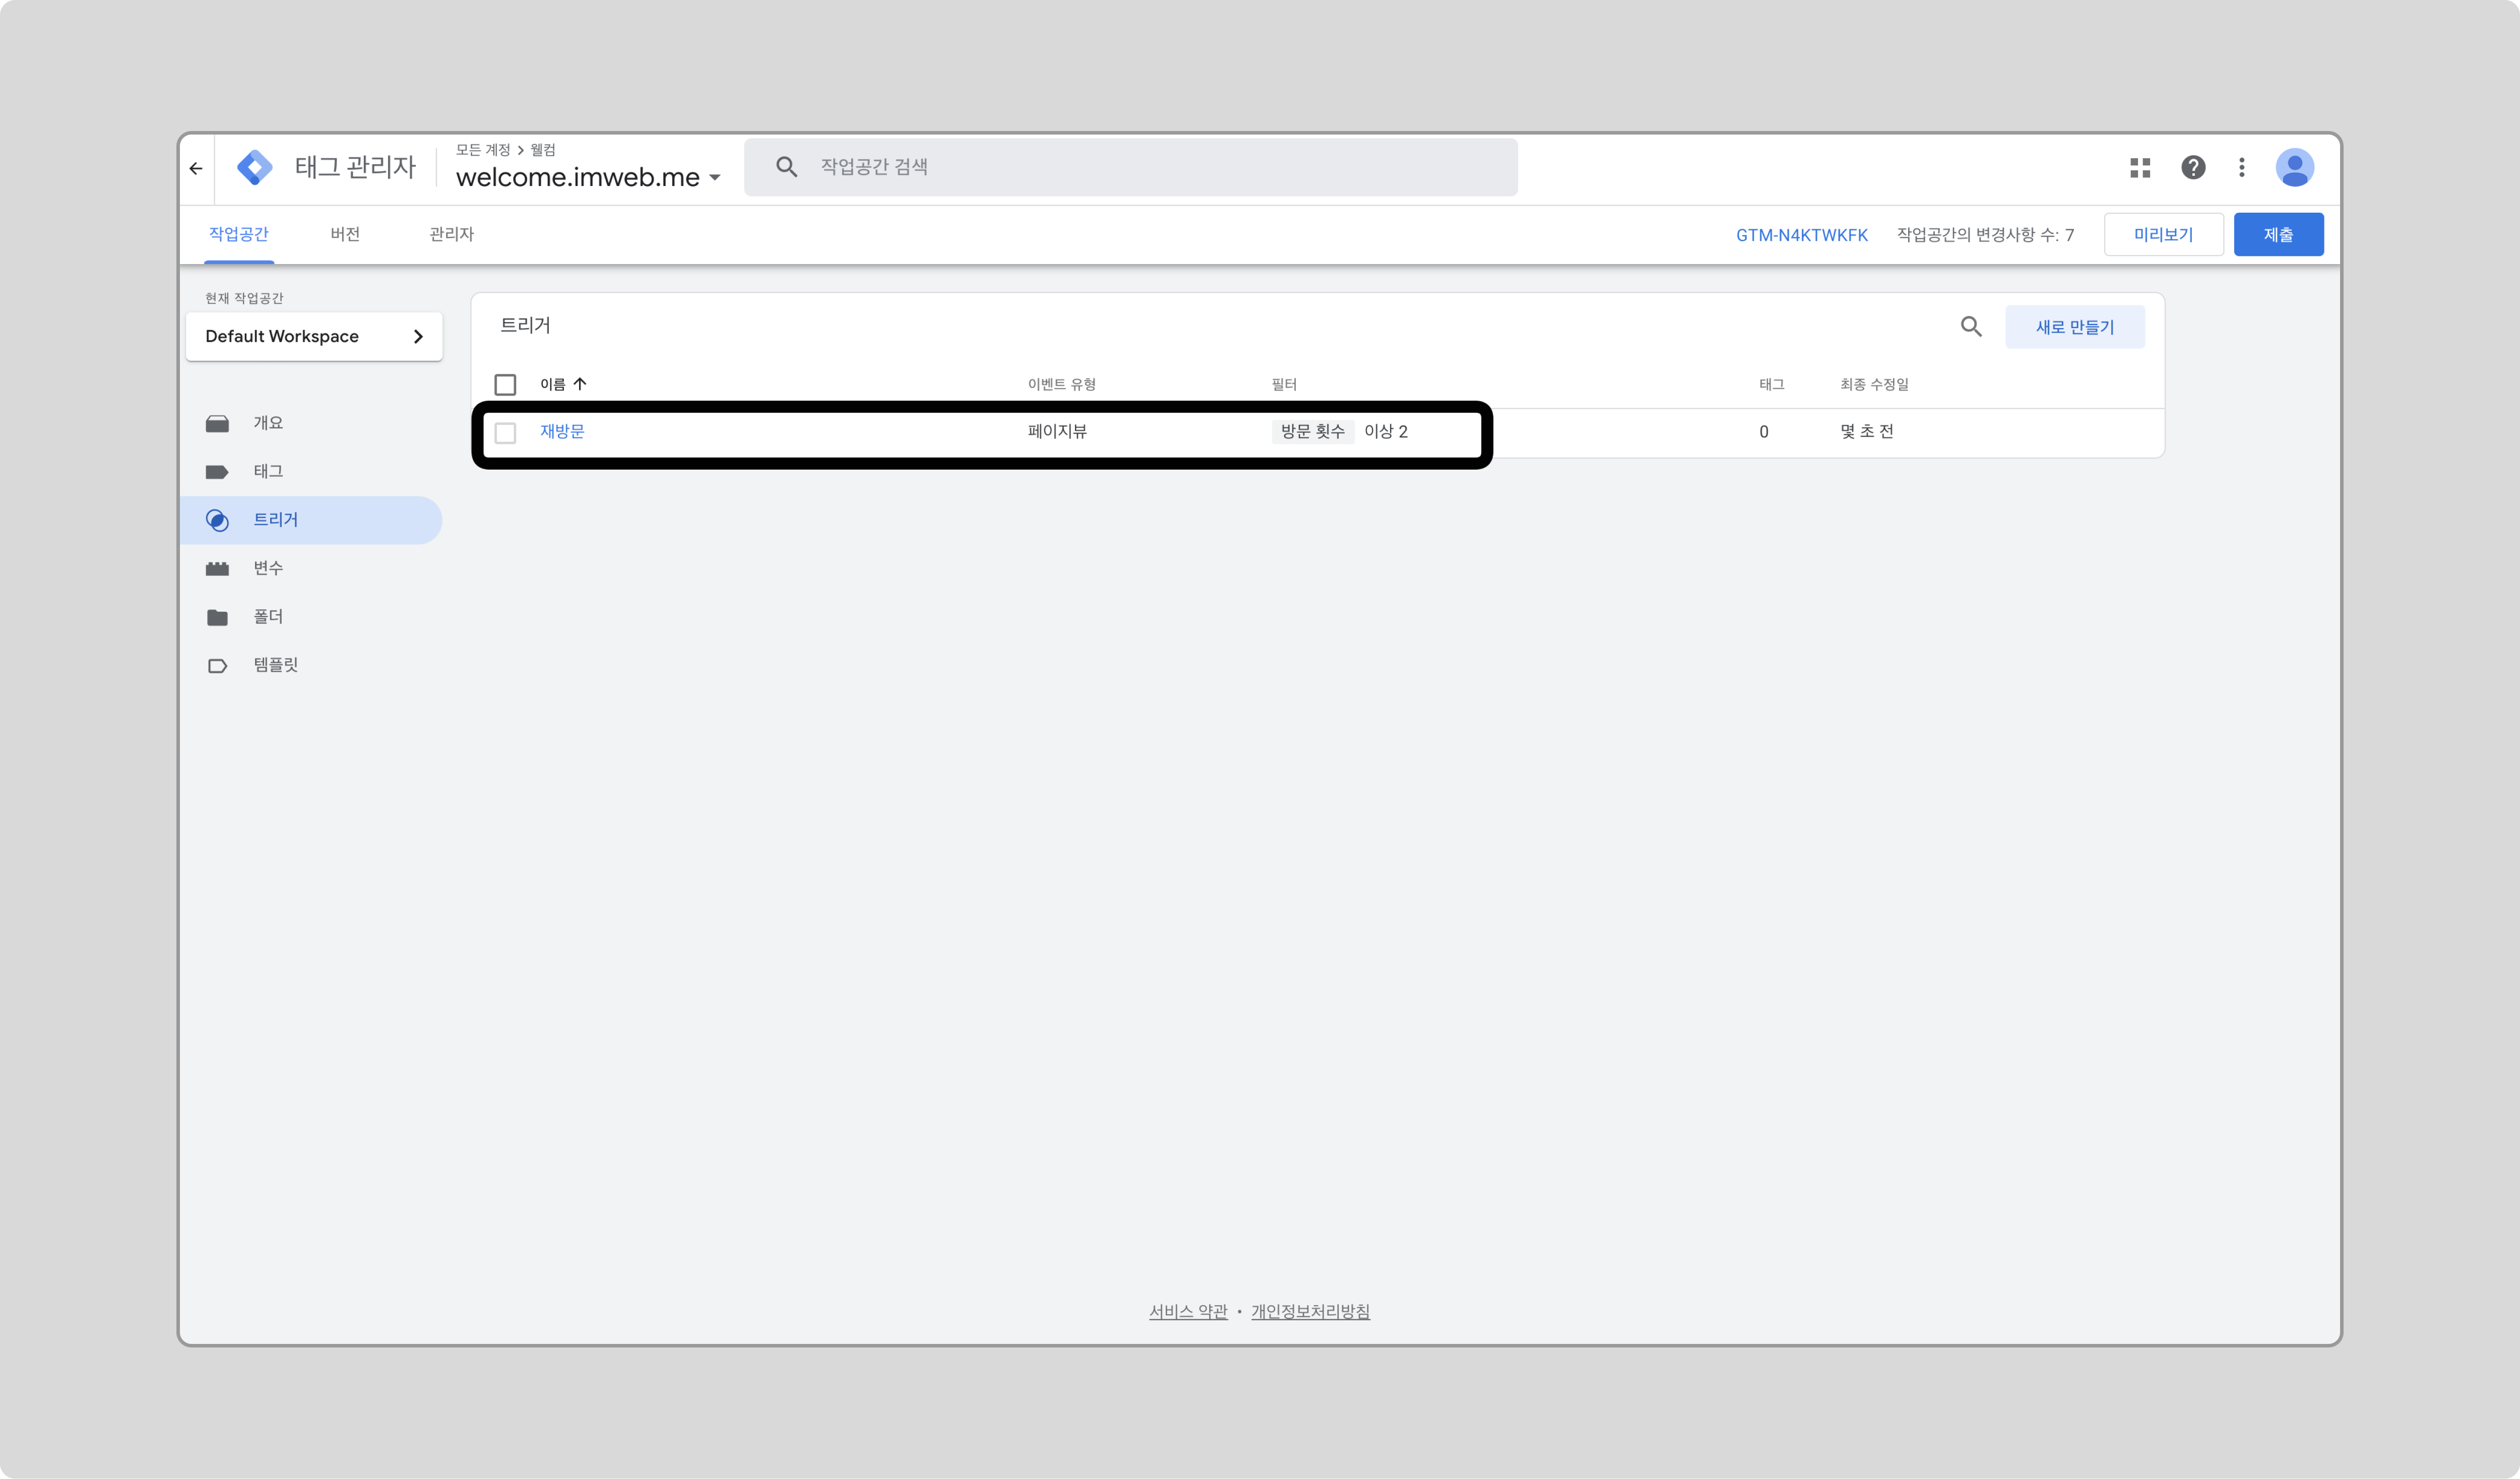Open the help question mark icon

[2193, 167]
